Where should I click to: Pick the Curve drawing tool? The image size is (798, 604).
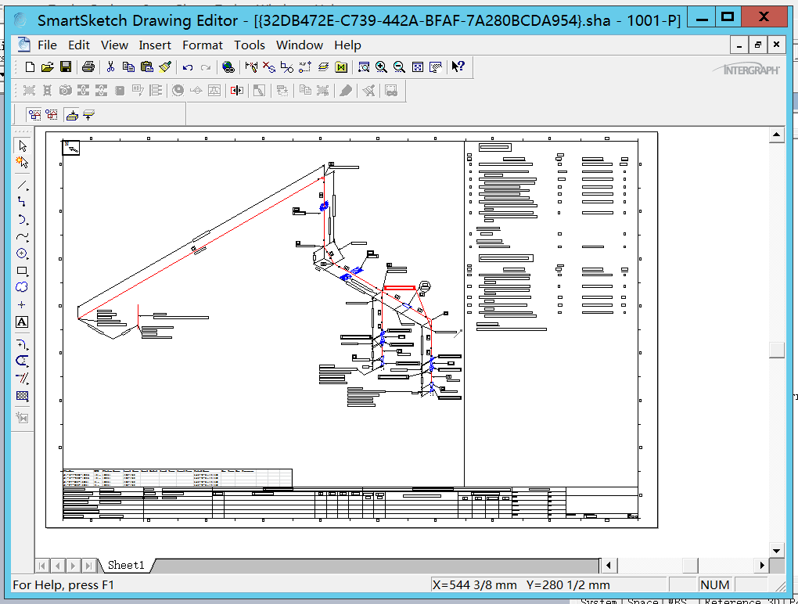(22, 236)
